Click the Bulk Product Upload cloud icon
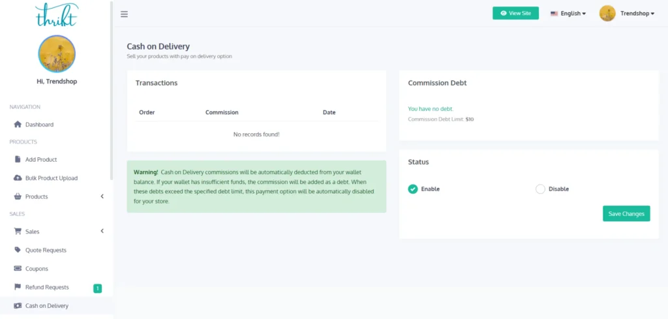Screen dimensions: 668x319 point(18,178)
